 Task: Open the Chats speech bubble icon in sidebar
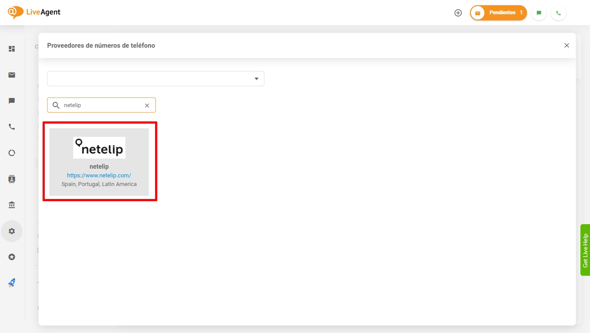pyautogui.click(x=12, y=101)
